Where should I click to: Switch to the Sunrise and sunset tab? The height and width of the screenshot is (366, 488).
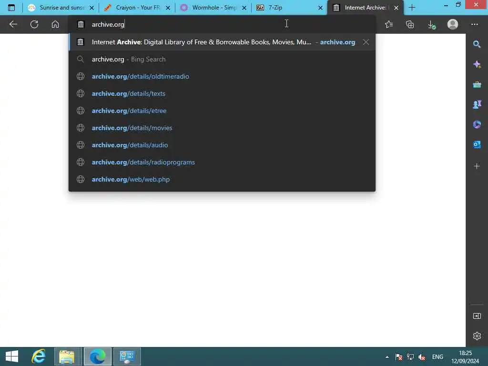point(61,8)
